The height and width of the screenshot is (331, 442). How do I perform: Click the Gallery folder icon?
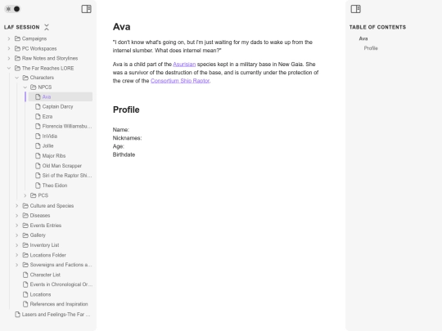point(25,235)
